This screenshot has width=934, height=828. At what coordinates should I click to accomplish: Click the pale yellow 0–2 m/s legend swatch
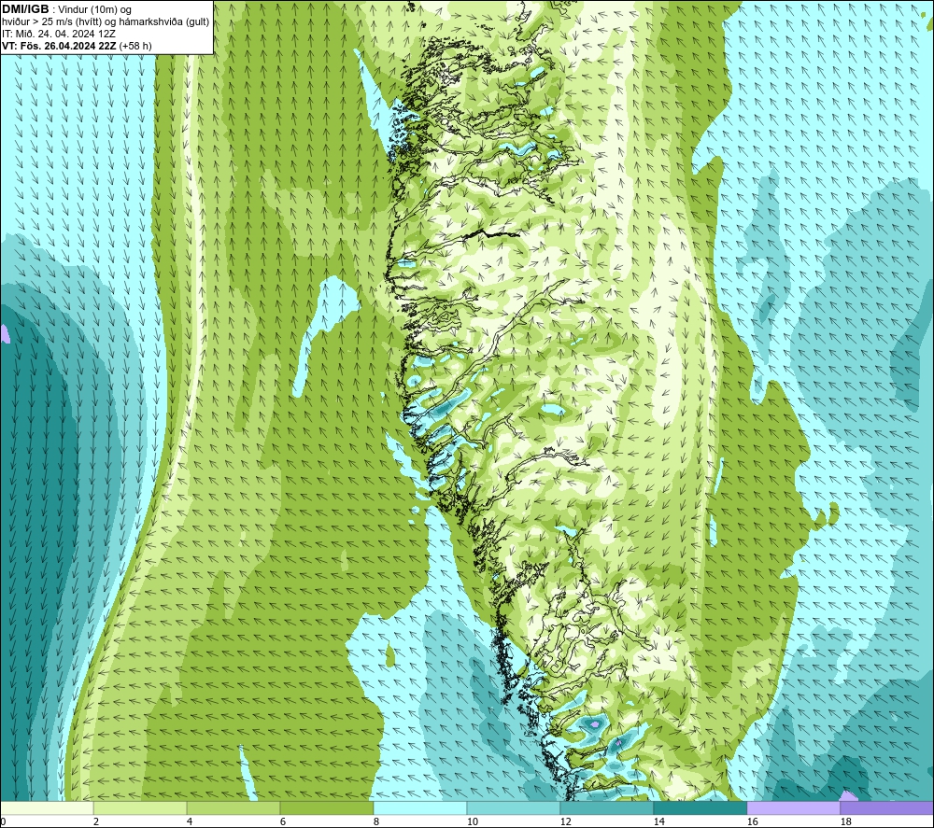click(47, 807)
